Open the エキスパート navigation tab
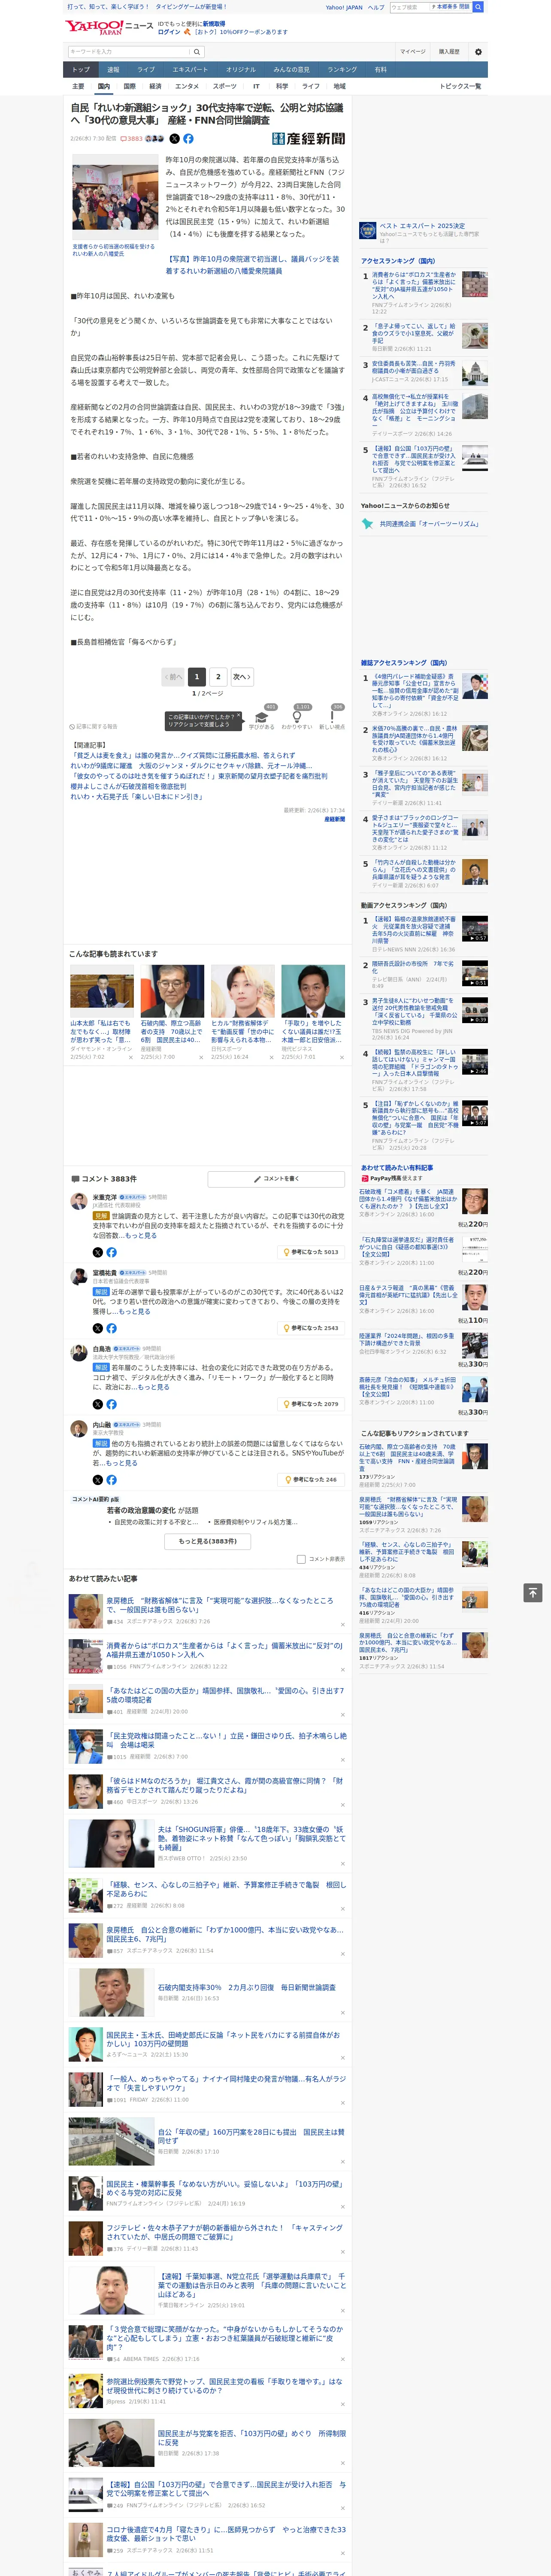Viewport: 551px width, 2576px height. [x=190, y=70]
